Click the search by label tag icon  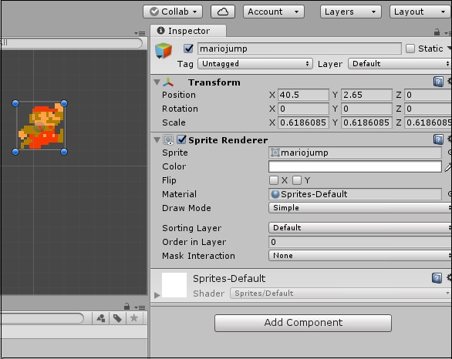coord(117,318)
